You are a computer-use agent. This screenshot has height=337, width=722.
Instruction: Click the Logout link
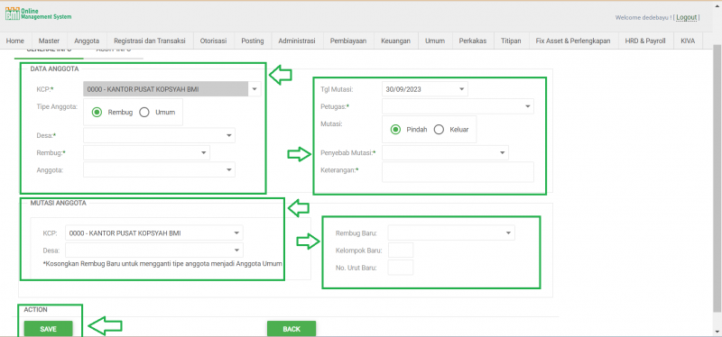pyautogui.click(x=687, y=17)
